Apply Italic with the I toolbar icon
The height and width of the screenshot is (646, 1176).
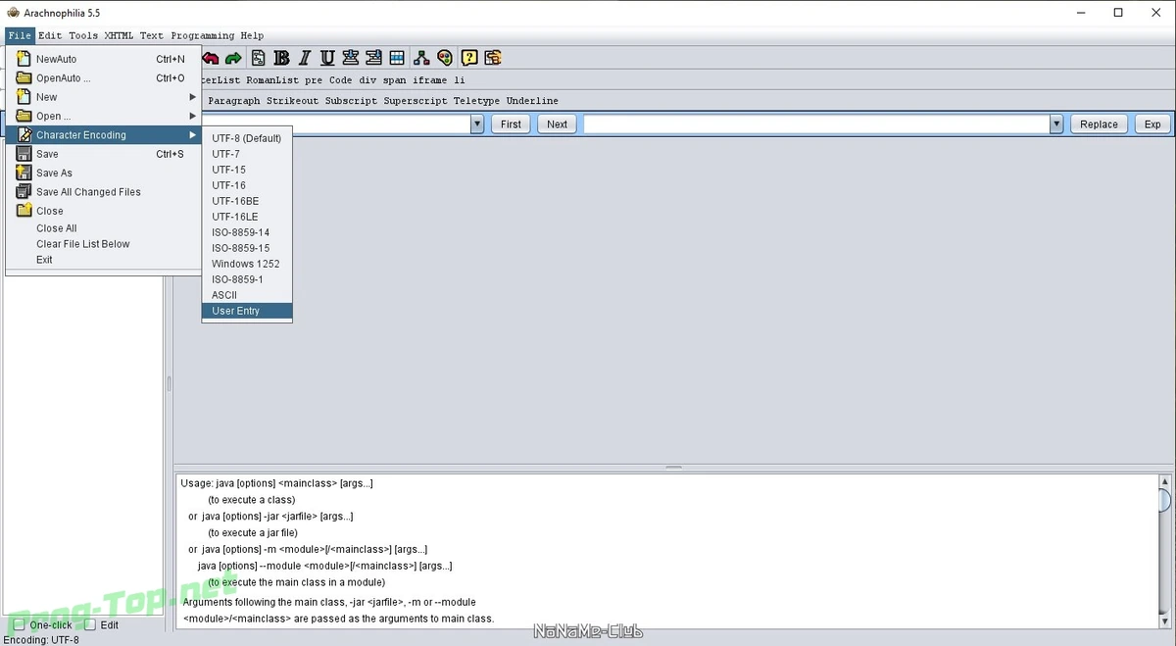(x=305, y=58)
